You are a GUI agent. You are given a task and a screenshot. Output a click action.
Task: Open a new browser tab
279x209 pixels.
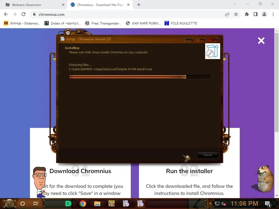point(139,5)
